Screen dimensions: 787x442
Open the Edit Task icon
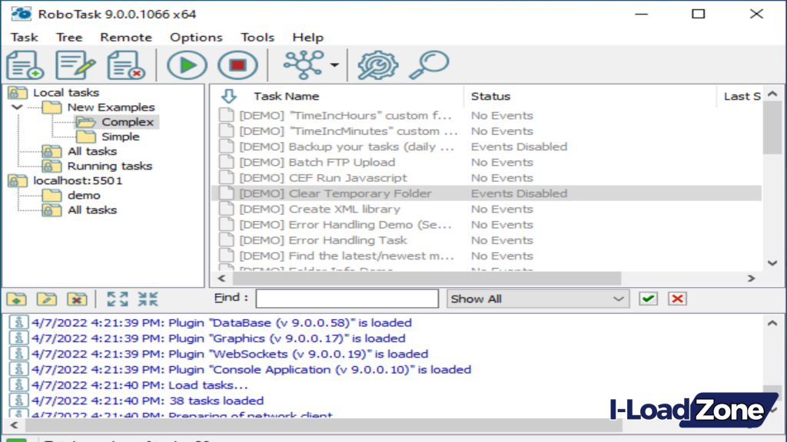point(75,64)
